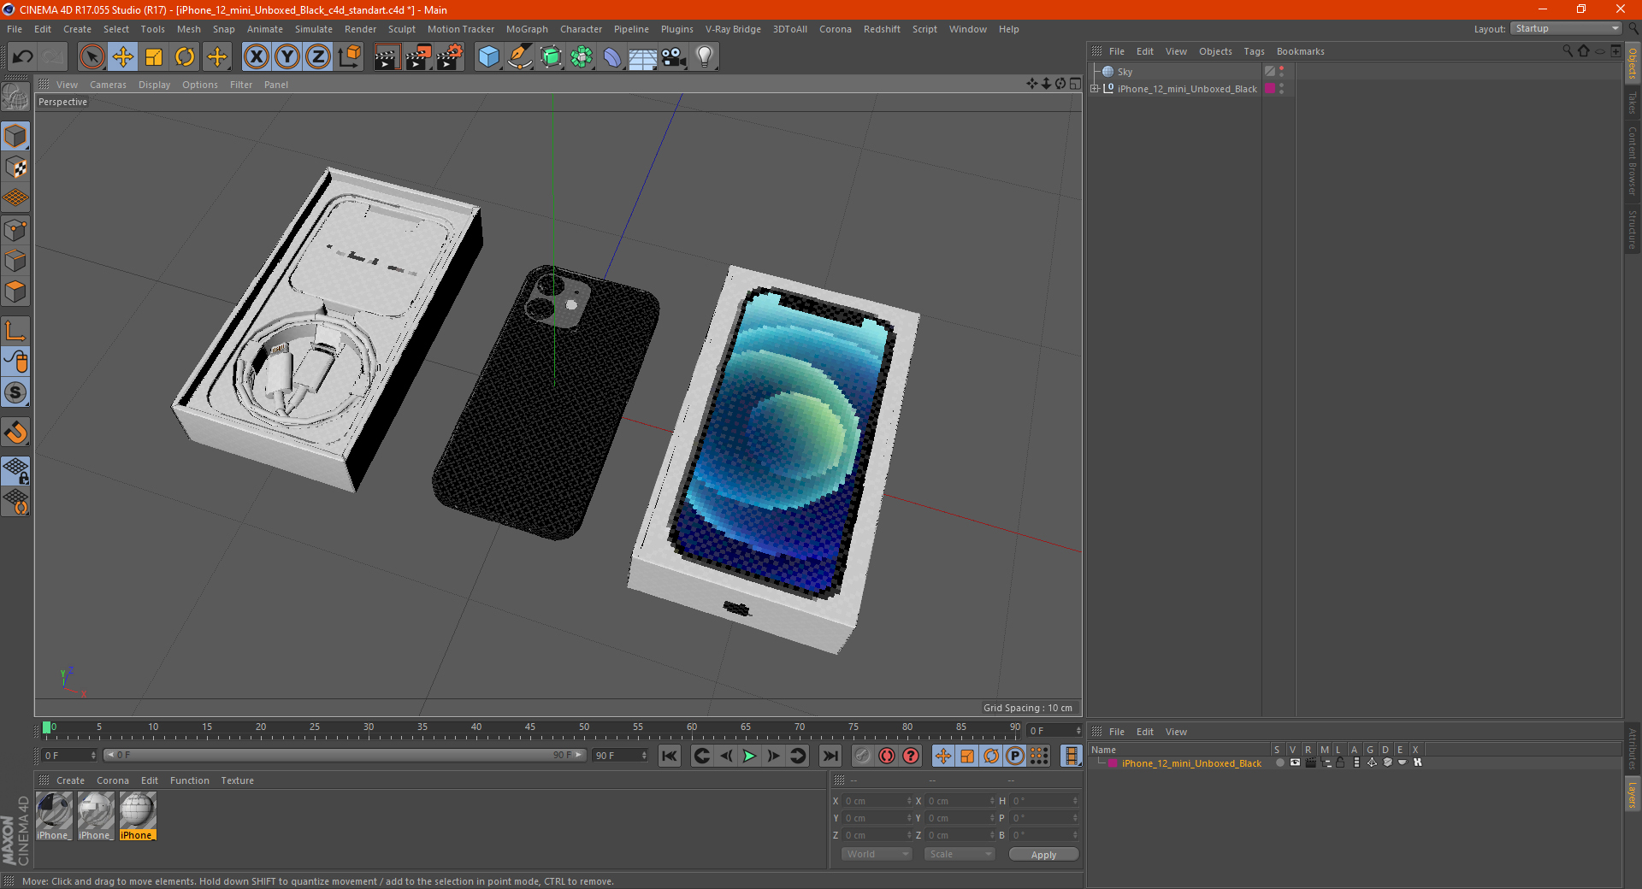Screen dimensions: 1642x889
Task: Click the Record Active Objects button
Action: pos(863,756)
